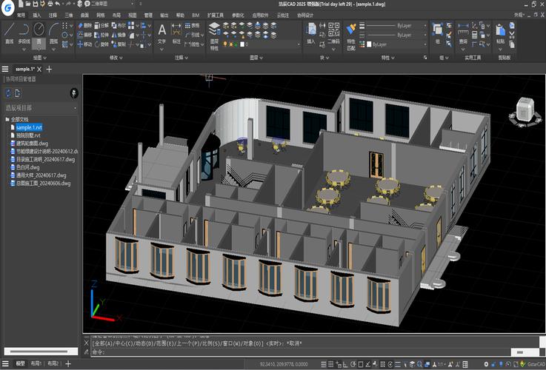Add a new drawing tab with plus button
Image resolution: width=546 pixels, height=370 pixels.
(50, 69)
